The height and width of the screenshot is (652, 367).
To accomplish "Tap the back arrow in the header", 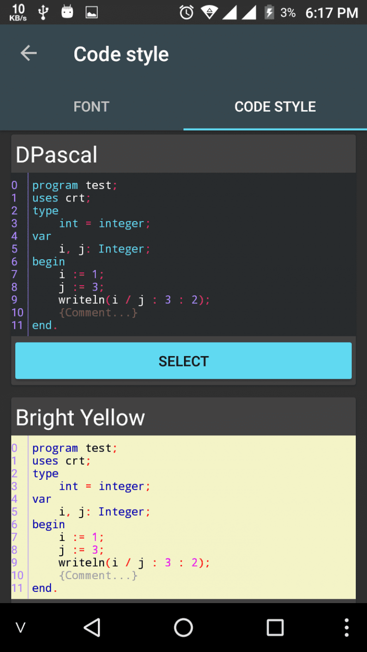I will (x=28, y=53).
